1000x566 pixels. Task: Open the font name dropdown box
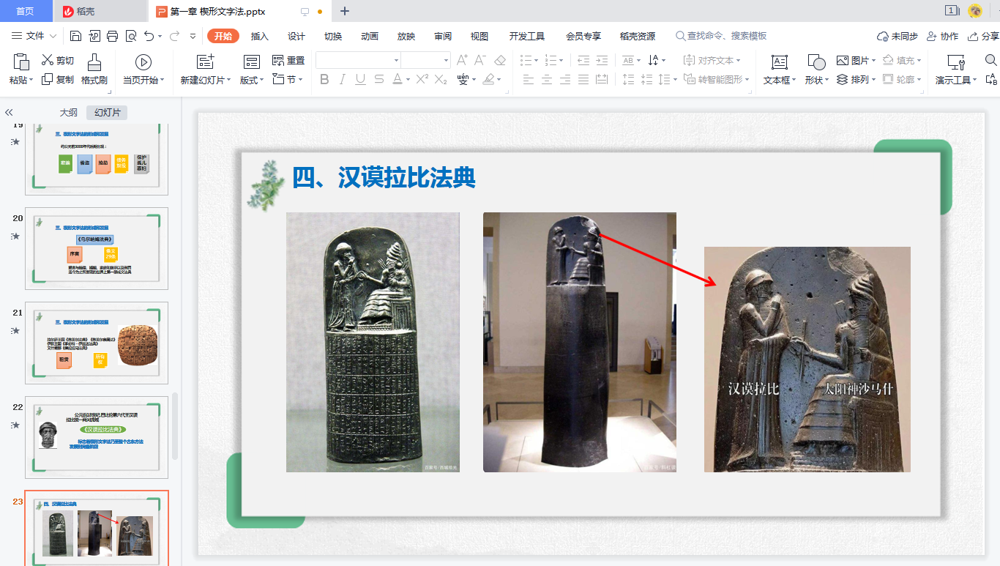tap(358, 60)
